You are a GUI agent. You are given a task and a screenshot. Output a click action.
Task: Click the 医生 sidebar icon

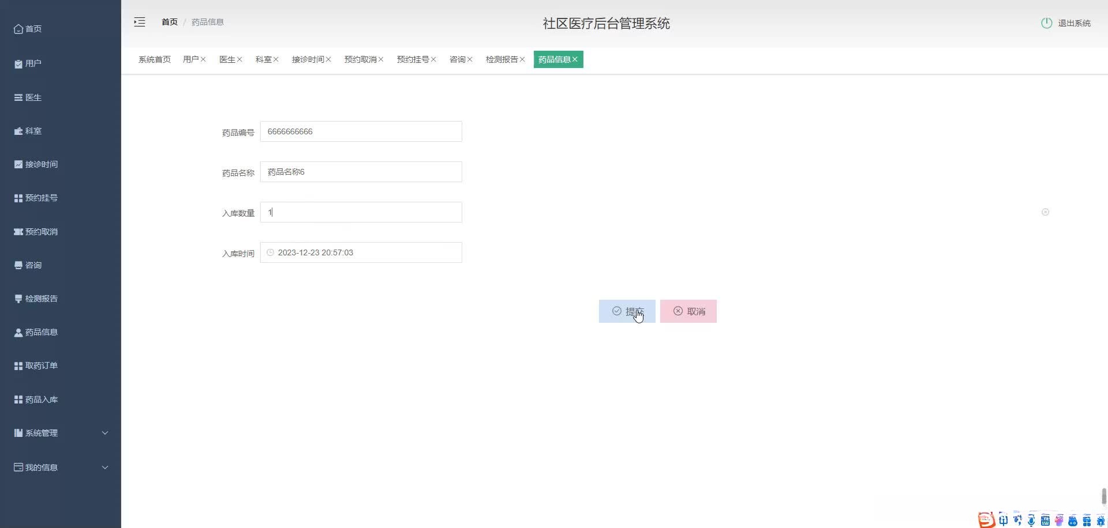(x=18, y=97)
